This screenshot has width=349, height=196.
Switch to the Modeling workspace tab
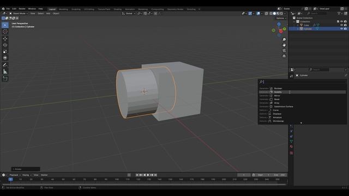pyautogui.click(x=63, y=9)
